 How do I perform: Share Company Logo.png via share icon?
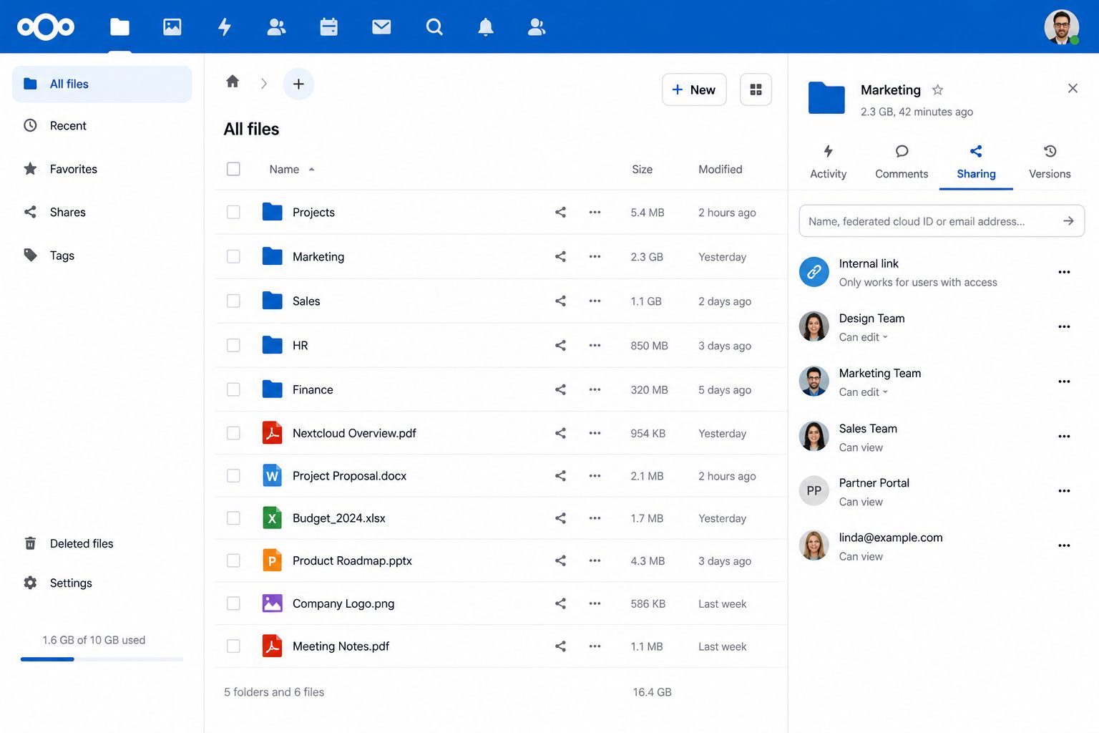tap(560, 603)
